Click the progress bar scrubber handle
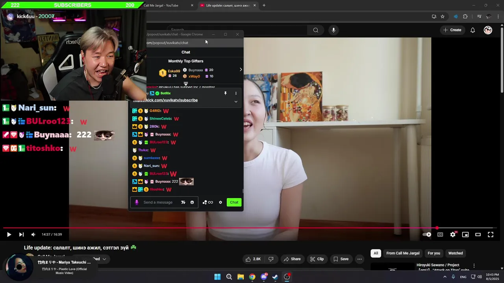This screenshot has height=283, width=504. coord(437,228)
